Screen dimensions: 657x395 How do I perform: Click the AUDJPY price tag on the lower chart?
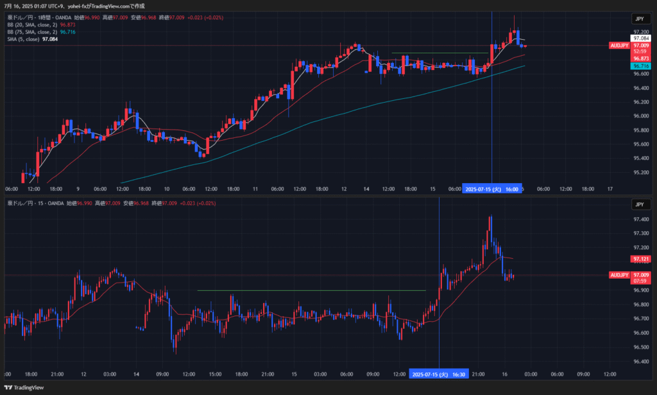(x=619, y=275)
